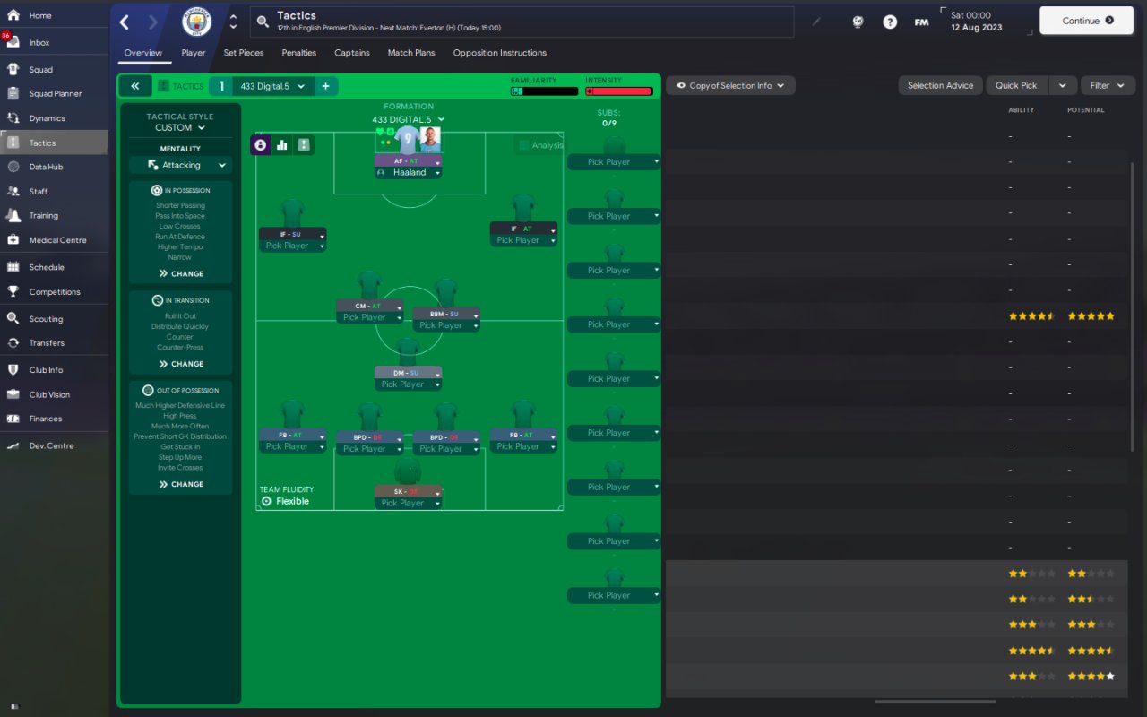Open the Medical Centre icon
This screenshot has height=717, width=1147.
(13, 239)
